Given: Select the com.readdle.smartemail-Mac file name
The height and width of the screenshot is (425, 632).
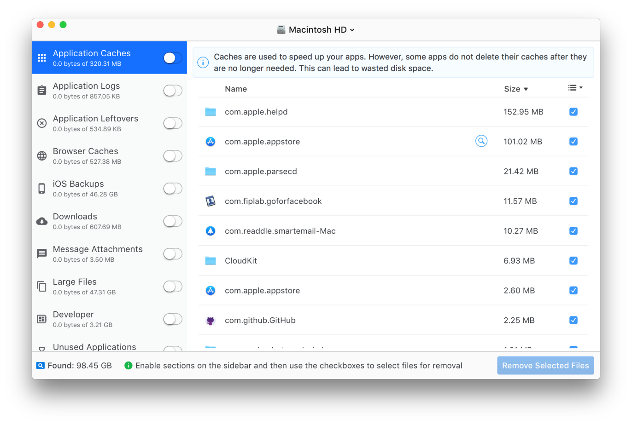Looking at the screenshot, I should click(280, 231).
